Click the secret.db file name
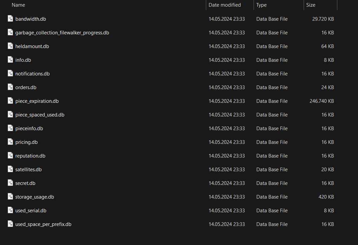This screenshot has width=358, height=245. pyautogui.click(x=25, y=183)
